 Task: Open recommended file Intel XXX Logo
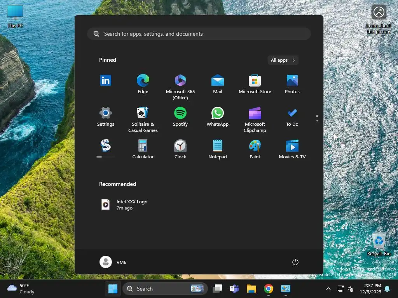(124, 205)
